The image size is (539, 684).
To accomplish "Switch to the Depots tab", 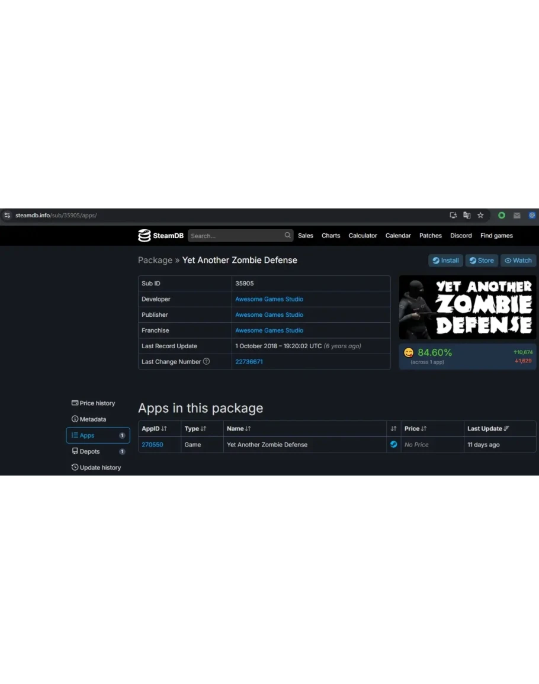I will pos(89,451).
